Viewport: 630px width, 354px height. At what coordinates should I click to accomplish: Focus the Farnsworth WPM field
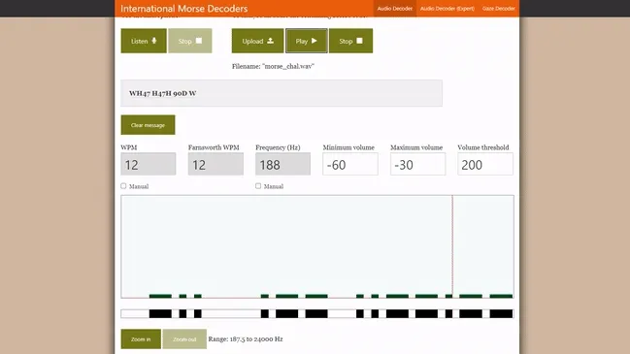[216, 164]
